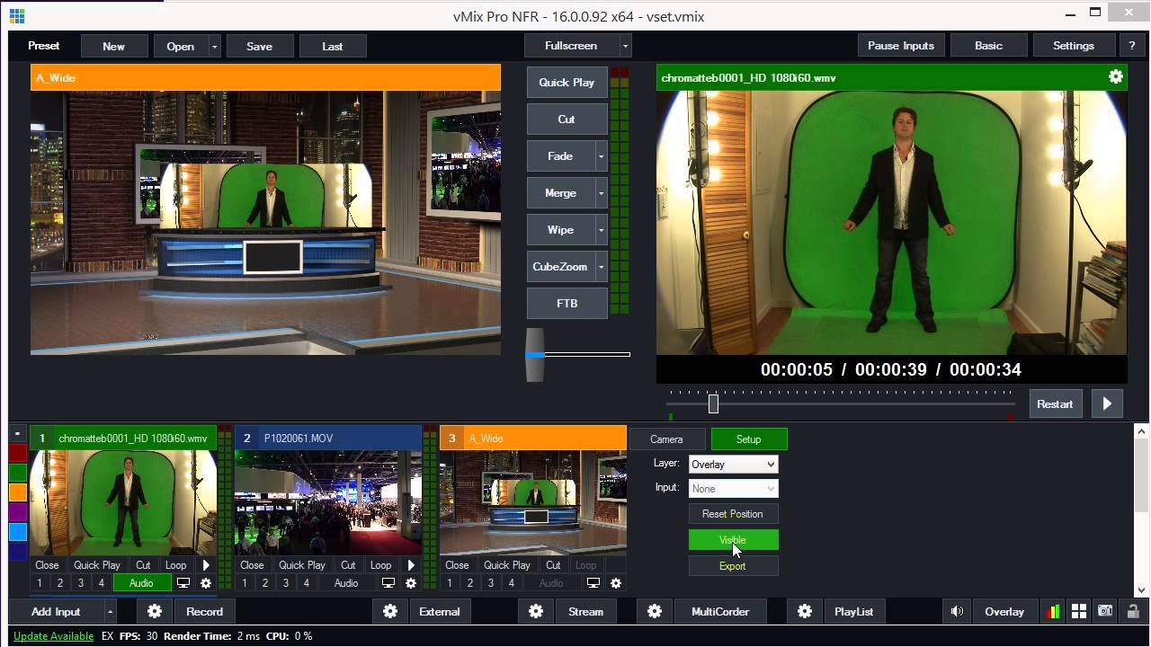Click the help question mark button

(1131, 46)
